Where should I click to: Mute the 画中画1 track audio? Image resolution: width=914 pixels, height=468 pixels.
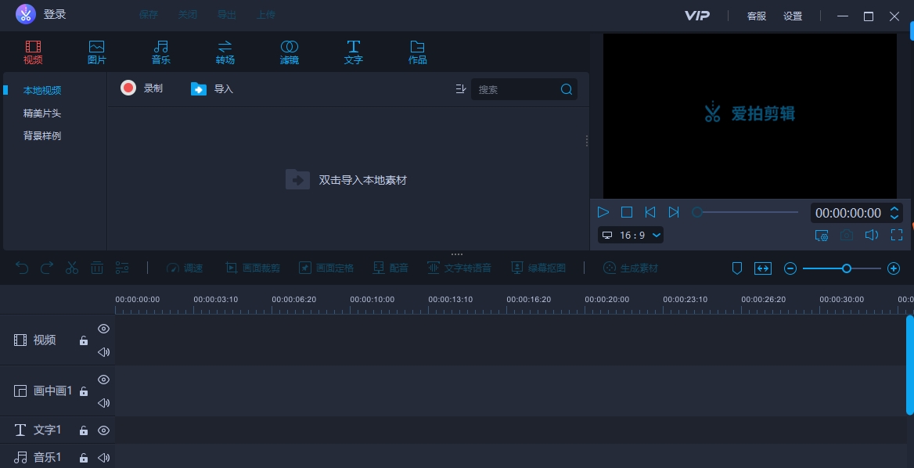click(104, 403)
